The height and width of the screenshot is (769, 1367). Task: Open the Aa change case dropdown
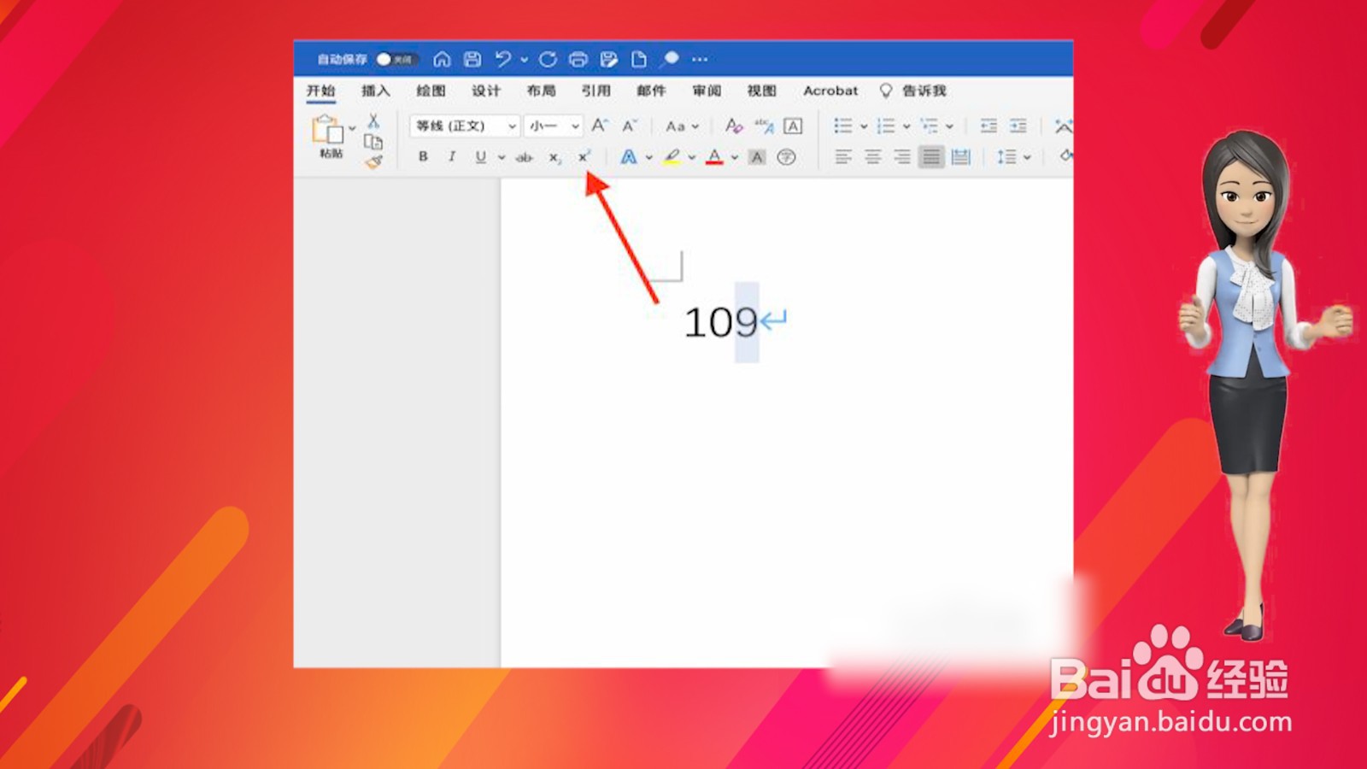point(682,126)
